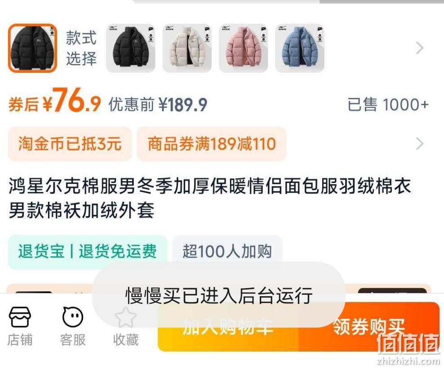Tap the 超100人加购 tag

click(x=227, y=252)
